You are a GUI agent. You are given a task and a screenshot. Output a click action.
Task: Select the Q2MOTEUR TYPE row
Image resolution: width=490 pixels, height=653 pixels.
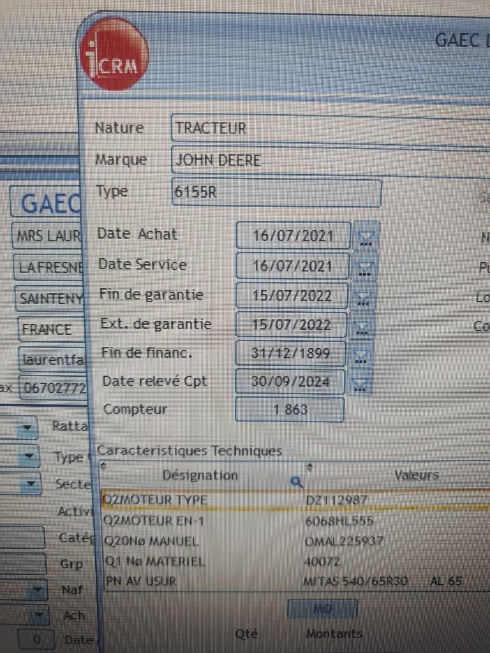pyautogui.click(x=295, y=500)
